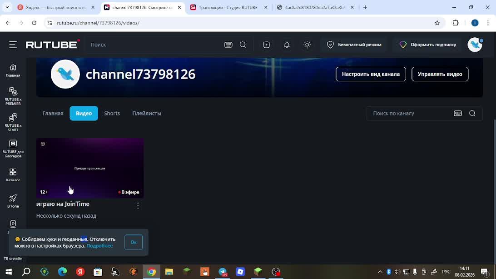
Task: Open RUTUBE x PREMIER sidebar item
Action: 13,96
